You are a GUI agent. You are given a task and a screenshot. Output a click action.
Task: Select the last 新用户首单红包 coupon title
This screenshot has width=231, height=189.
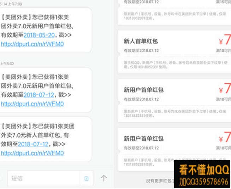pos(144,139)
